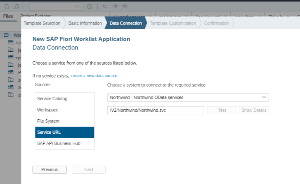This screenshot has height=184, width=300.
Task: Open the run configuration dropdown in toolbar
Action: (x=56, y=7)
